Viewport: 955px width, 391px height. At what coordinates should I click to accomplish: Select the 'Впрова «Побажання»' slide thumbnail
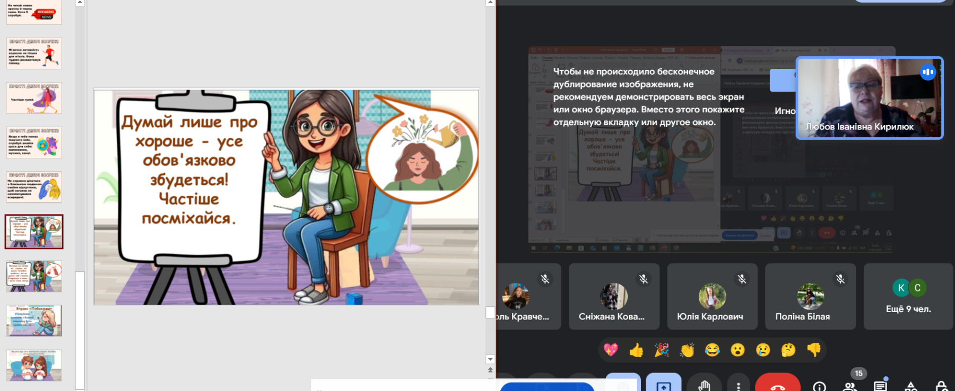(34, 321)
